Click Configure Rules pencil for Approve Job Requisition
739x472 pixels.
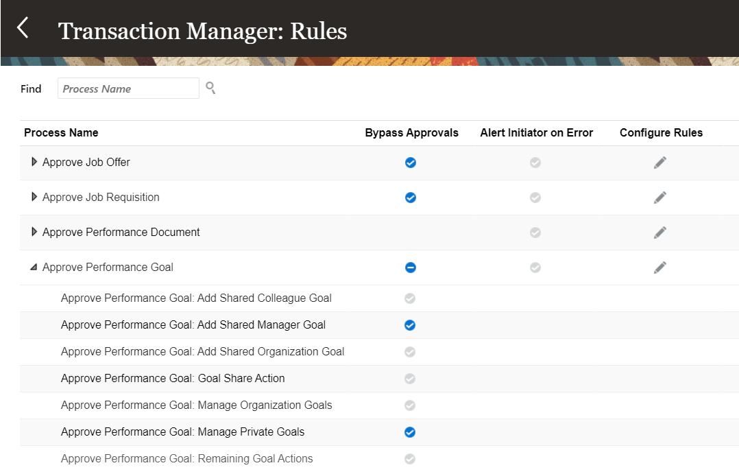tap(659, 197)
